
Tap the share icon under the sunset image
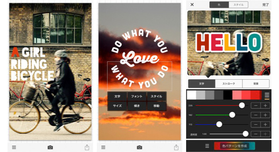point(176,147)
